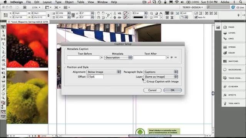The height and width of the screenshot is (138, 246).
Task: Select the Gap tool
Action: point(3,39)
